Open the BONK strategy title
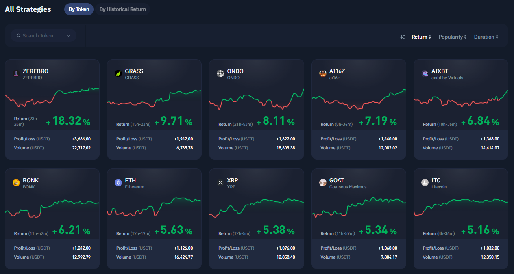 click(30, 180)
